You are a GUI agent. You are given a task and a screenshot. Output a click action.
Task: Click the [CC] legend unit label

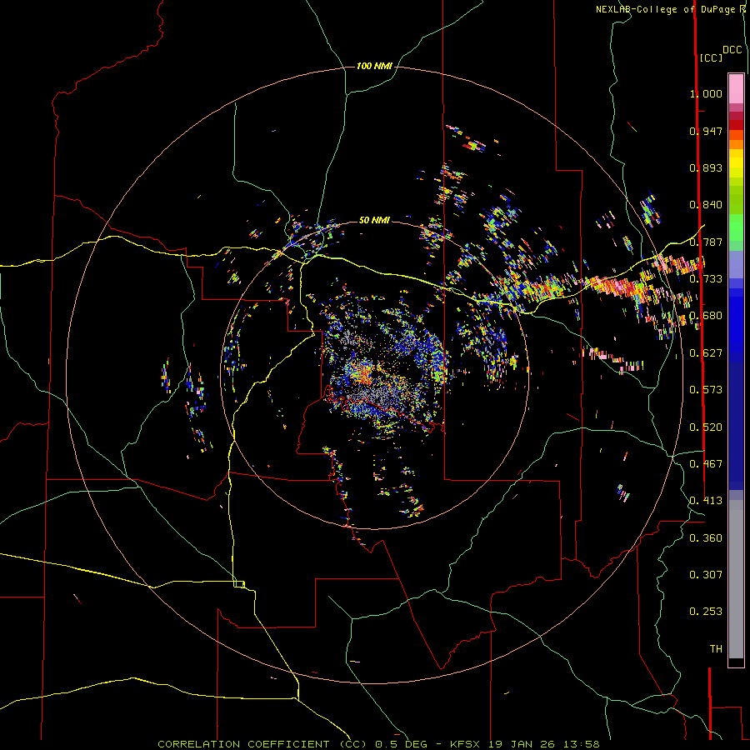click(711, 57)
